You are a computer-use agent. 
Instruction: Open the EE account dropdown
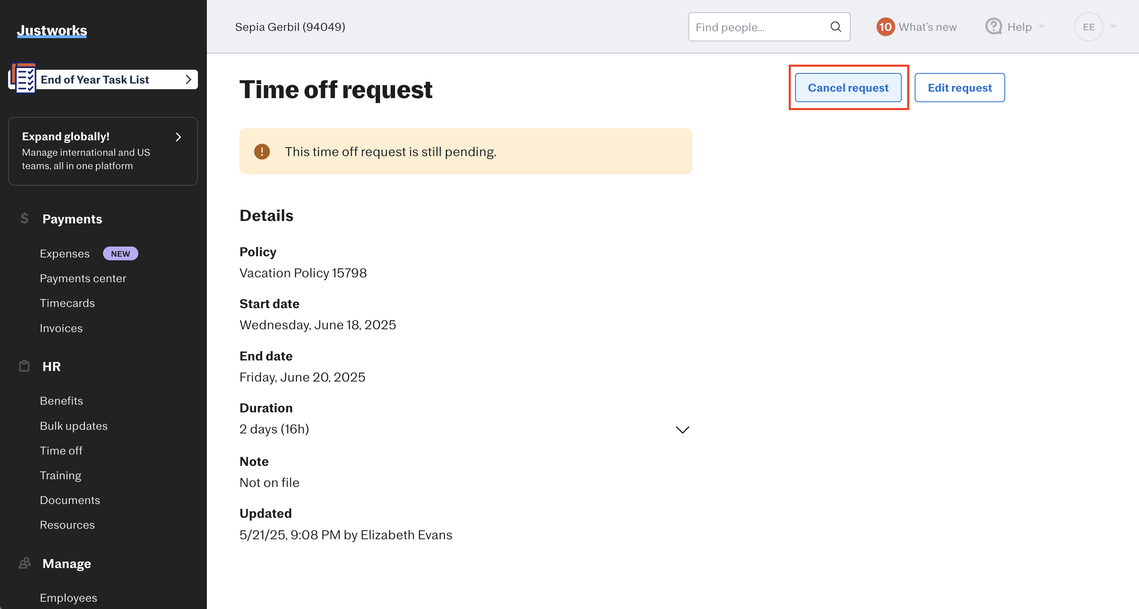(1089, 26)
